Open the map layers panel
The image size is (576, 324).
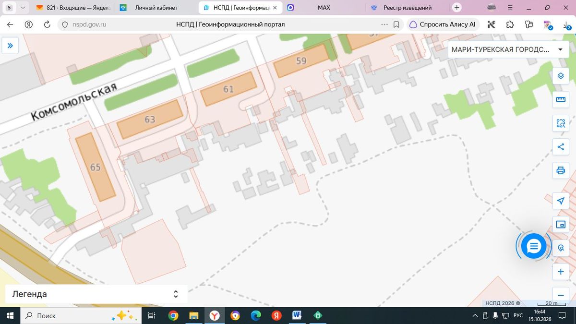[x=560, y=75]
